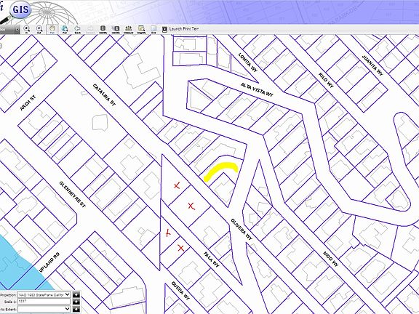419x314 pixels.
Task: Click the LOMITA WY street label
Action: [248, 63]
